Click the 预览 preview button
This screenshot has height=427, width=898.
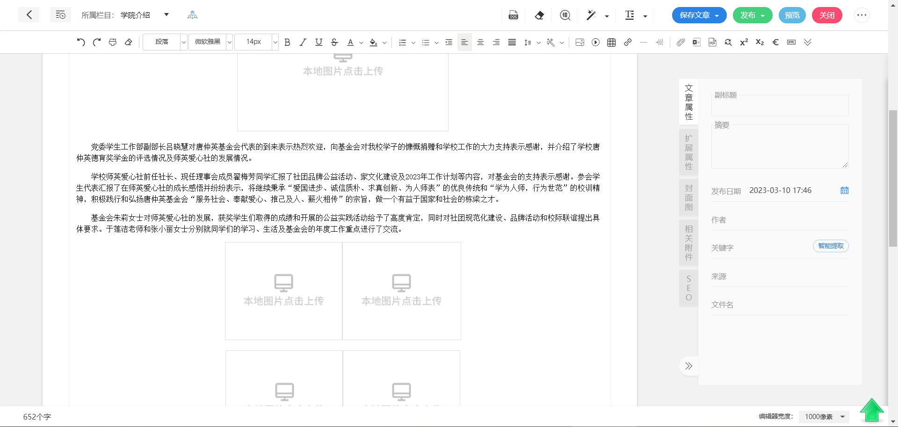point(792,15)
